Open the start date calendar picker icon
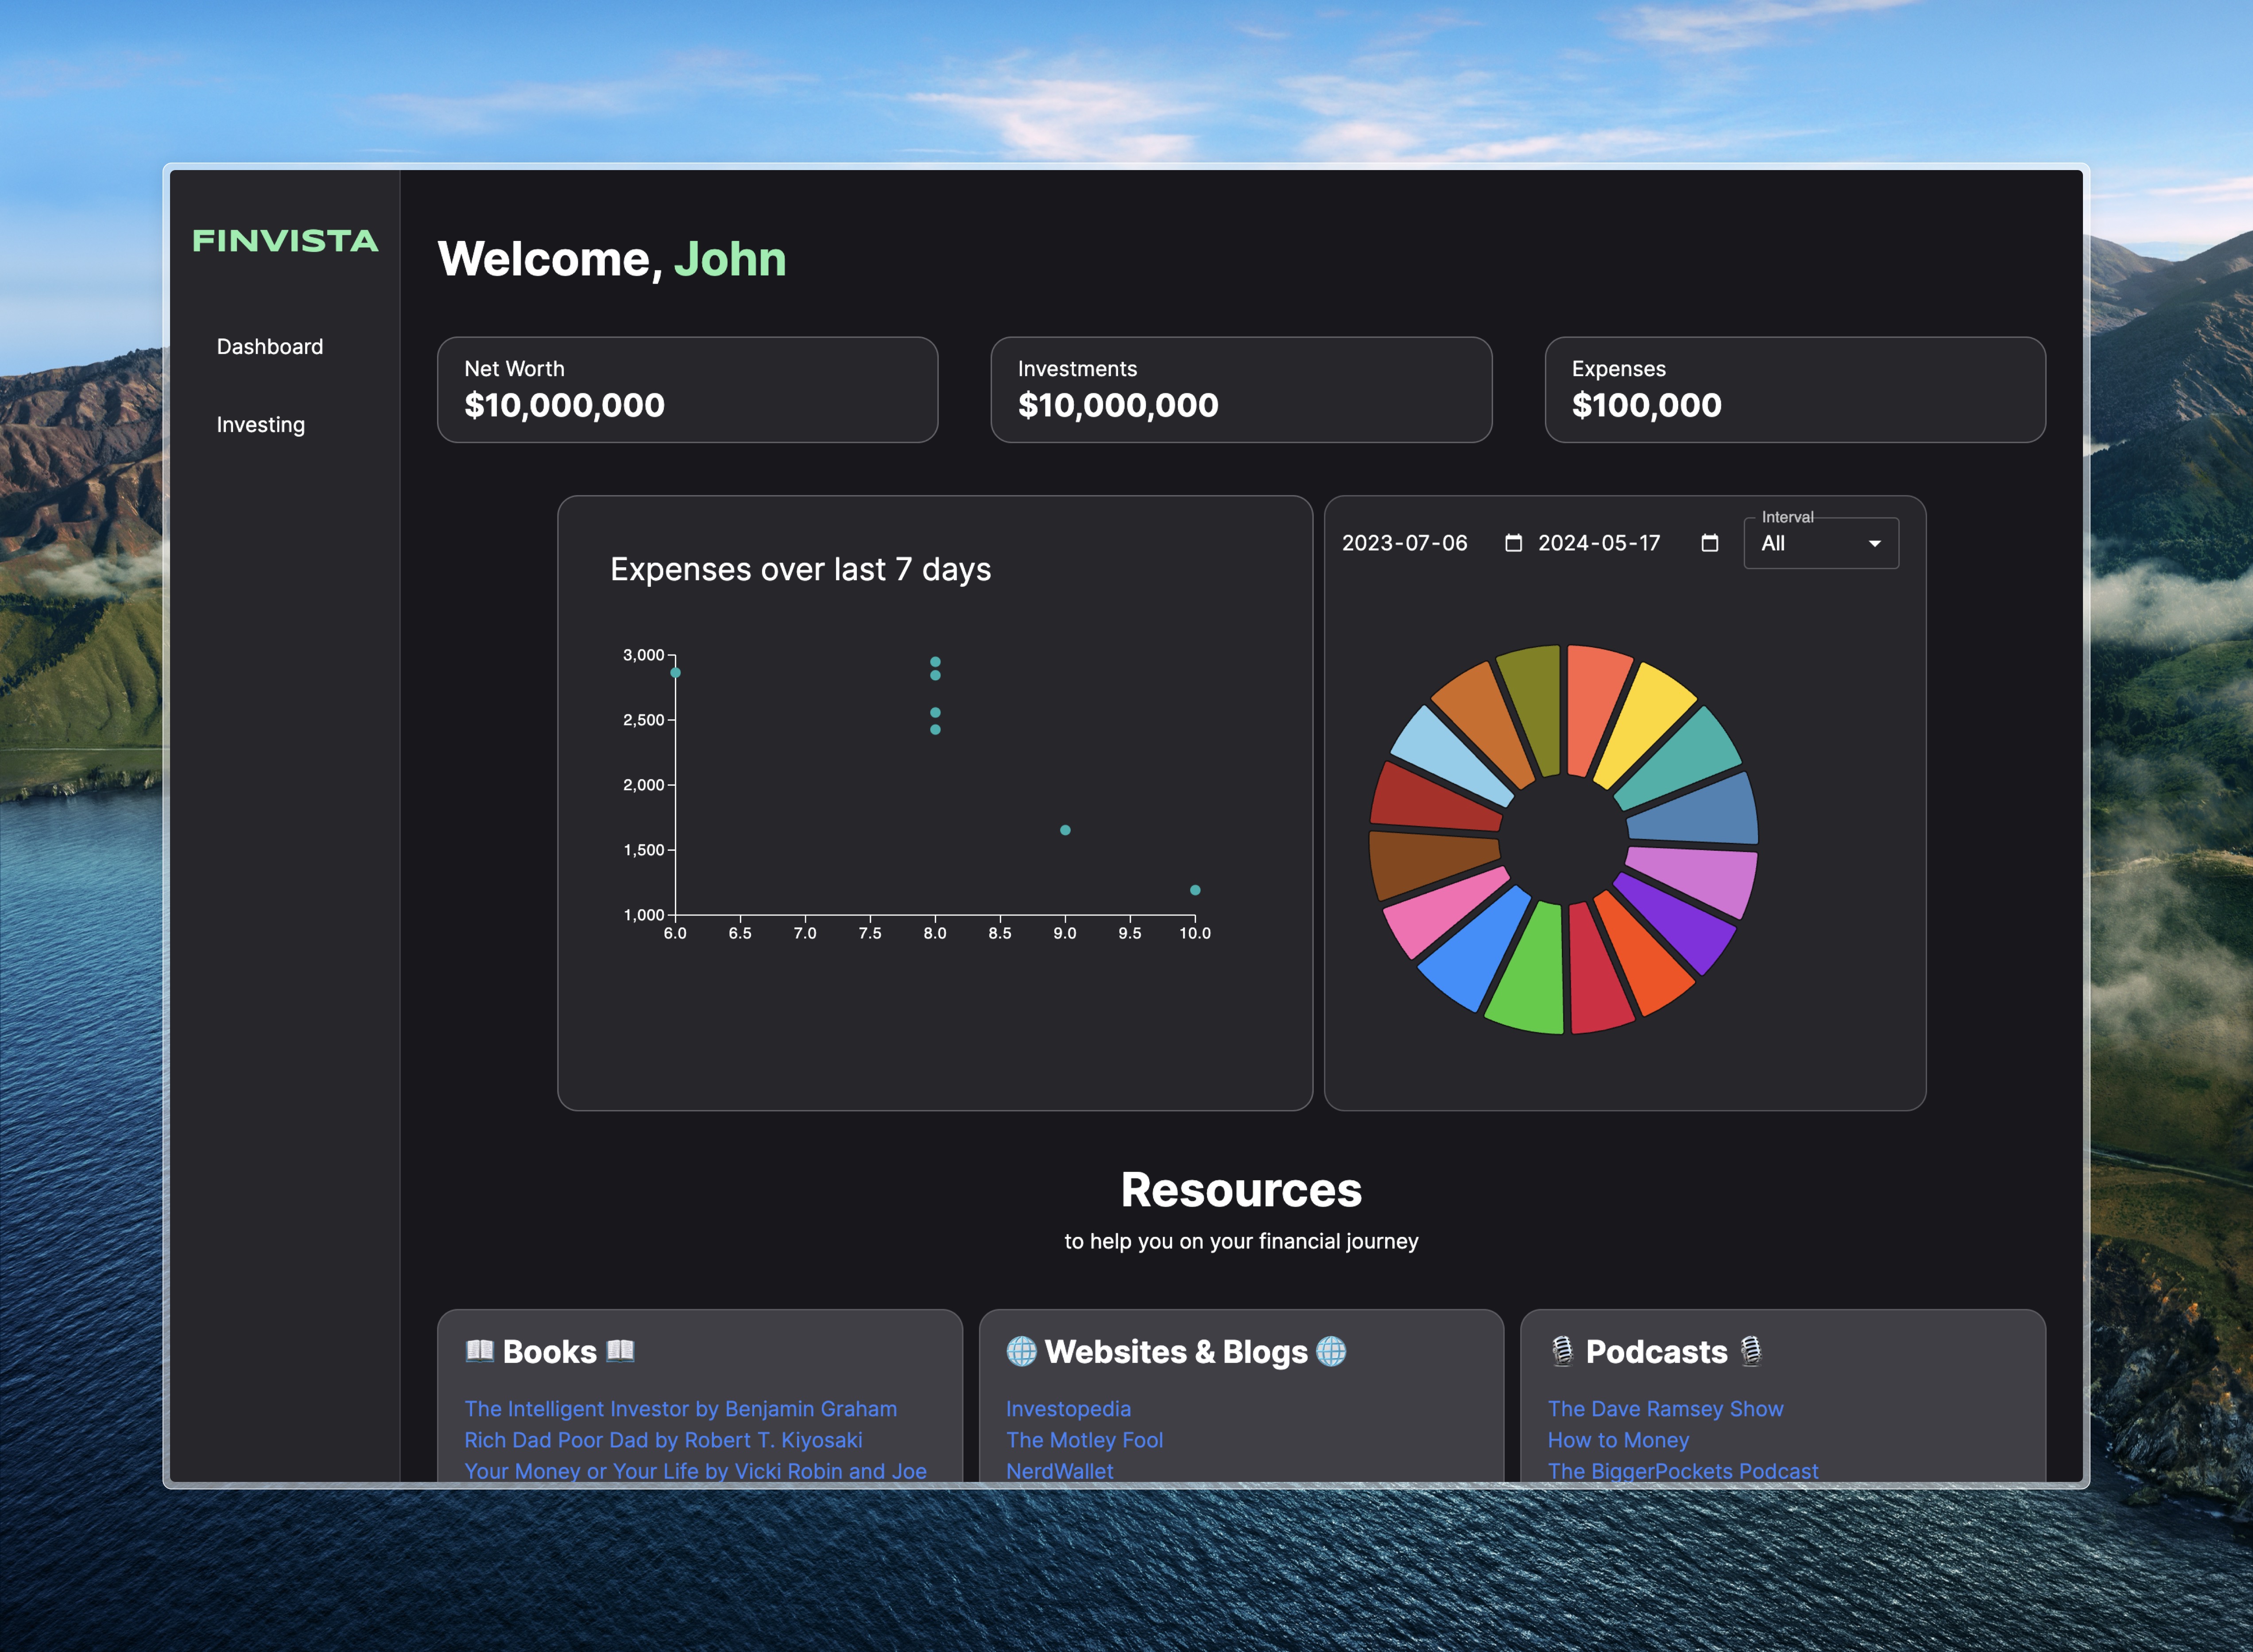 tap(1514, 543)
